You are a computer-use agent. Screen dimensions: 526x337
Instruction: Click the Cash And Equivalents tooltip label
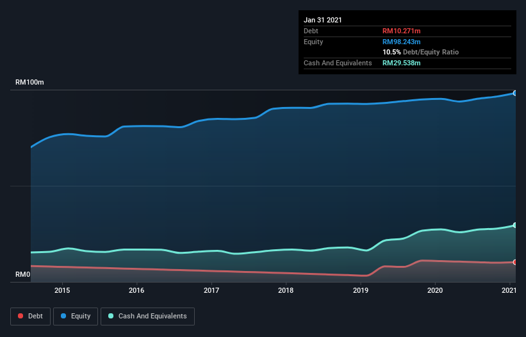[338, 63]
